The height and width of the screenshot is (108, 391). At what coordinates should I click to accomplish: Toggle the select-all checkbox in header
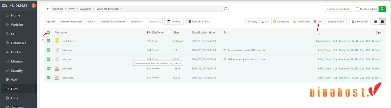(x=48, y=33)
